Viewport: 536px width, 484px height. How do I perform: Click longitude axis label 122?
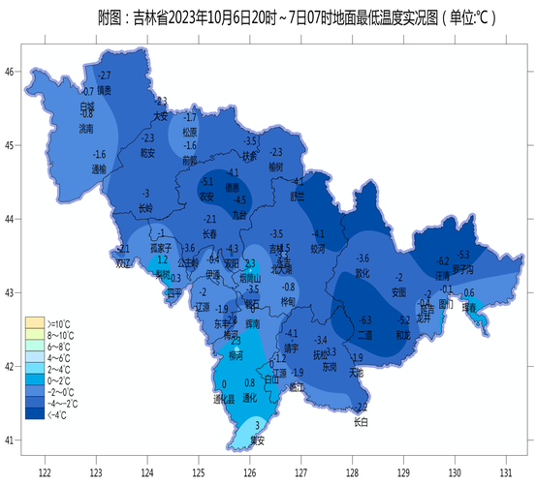46,473
